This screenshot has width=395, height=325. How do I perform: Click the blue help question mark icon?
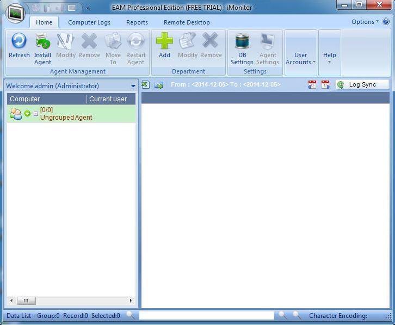click(x=386, y=22)
